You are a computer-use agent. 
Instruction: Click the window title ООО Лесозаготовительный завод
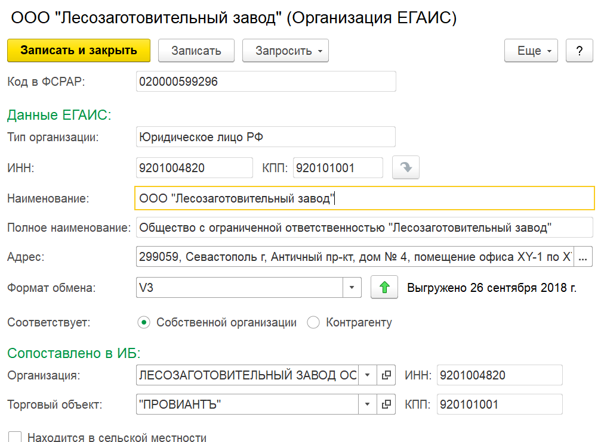pos(234,18)
